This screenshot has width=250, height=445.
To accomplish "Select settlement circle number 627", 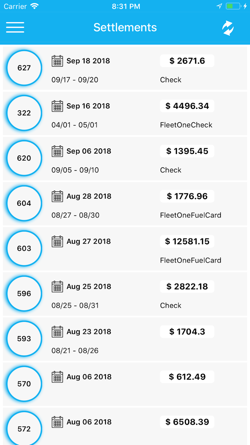I will (24, 68).
